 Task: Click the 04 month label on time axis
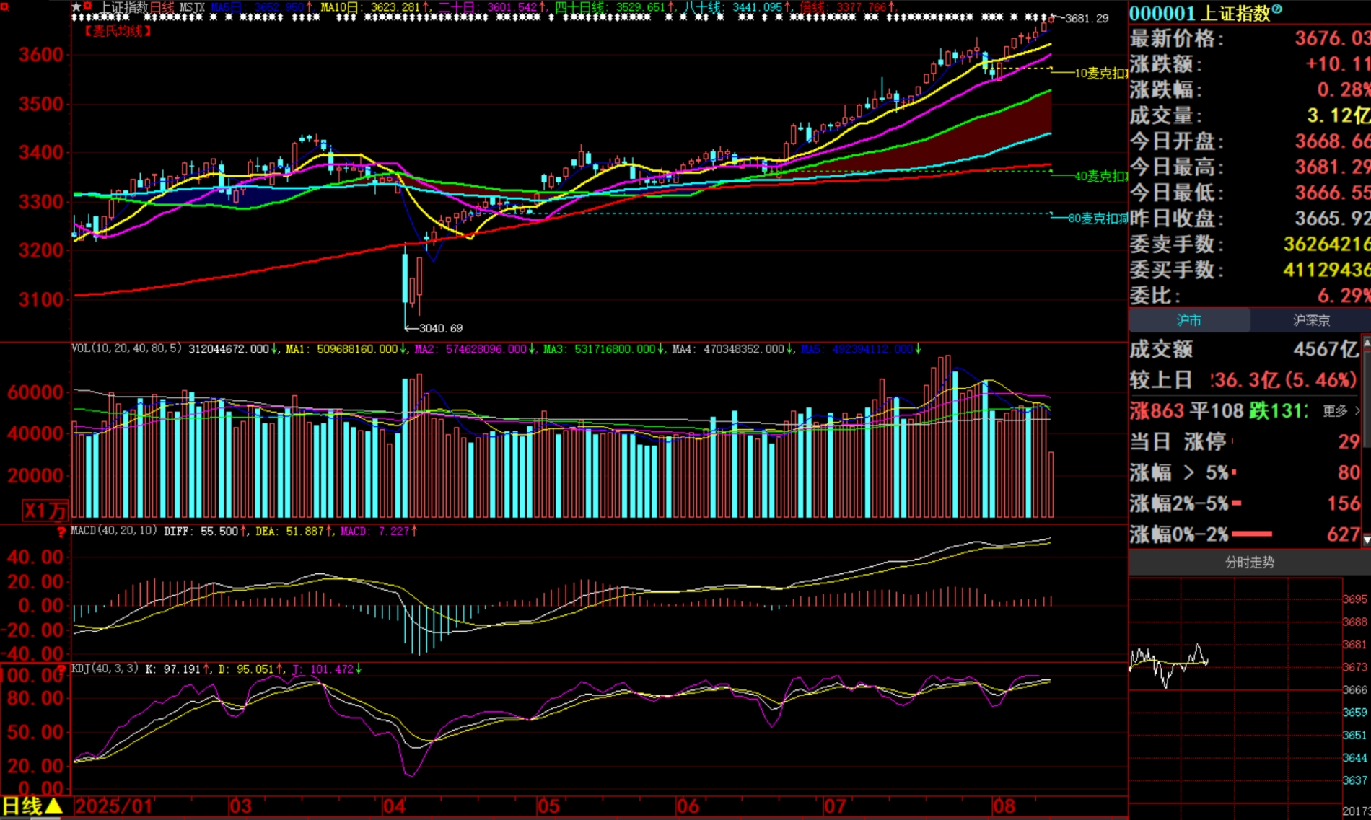(x=394, y=806)
